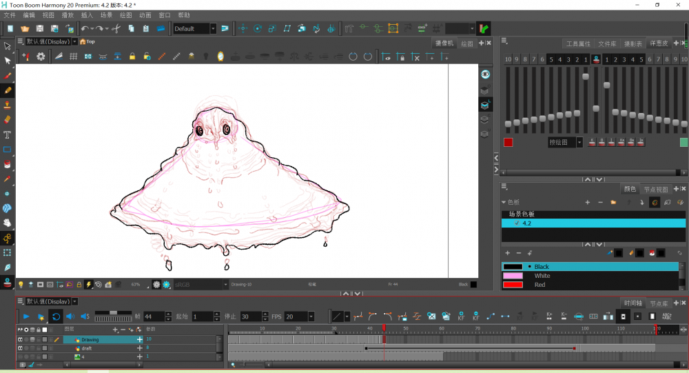Viewport: 689px width, 373px height.
Task: Open the 按绘图 onion skin dropdown
Action: (579, 143)
